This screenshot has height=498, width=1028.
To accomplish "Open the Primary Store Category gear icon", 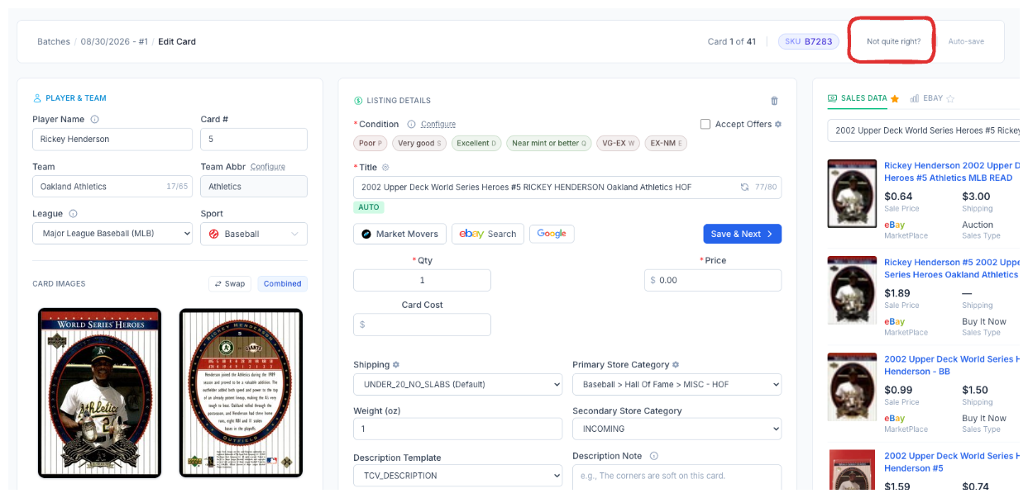I will [x=676, y=364].
